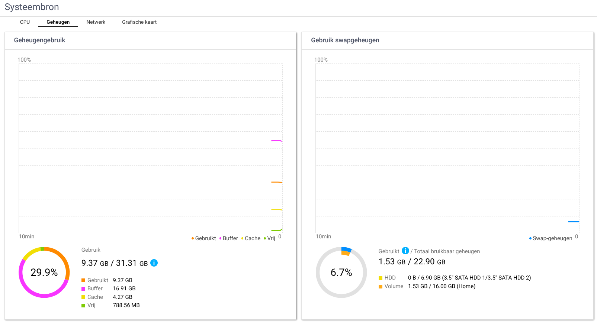Screen dimensions: 597x323
Task: Click the 29.9% memory donut chart
Action: [44, 272]
